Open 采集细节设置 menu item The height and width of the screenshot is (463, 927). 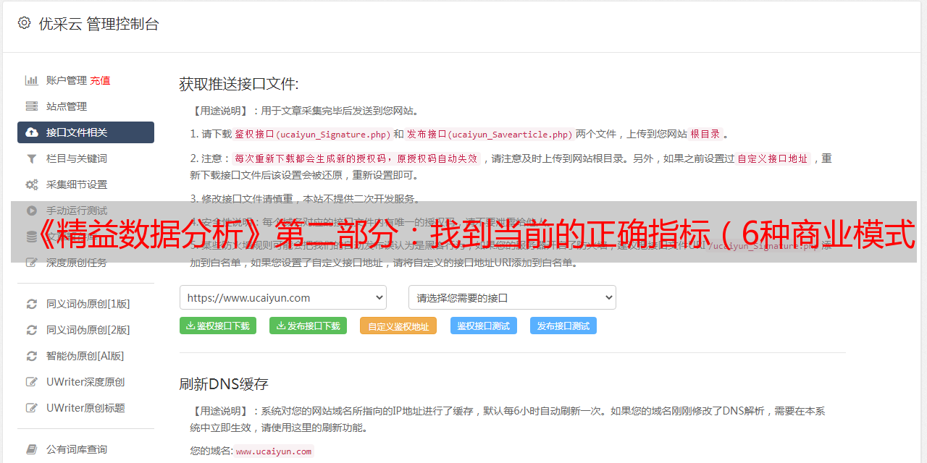(x=77, y=184)
